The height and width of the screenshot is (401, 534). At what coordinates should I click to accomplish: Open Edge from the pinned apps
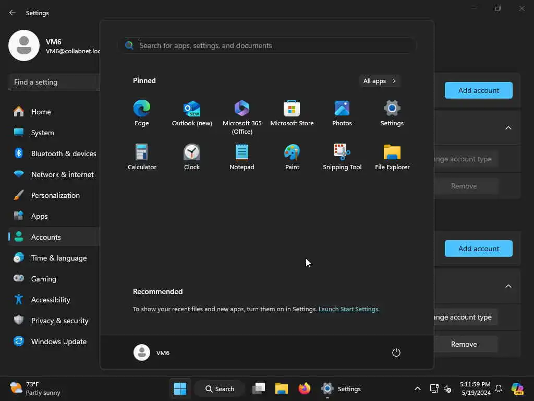tap(142, 113)
